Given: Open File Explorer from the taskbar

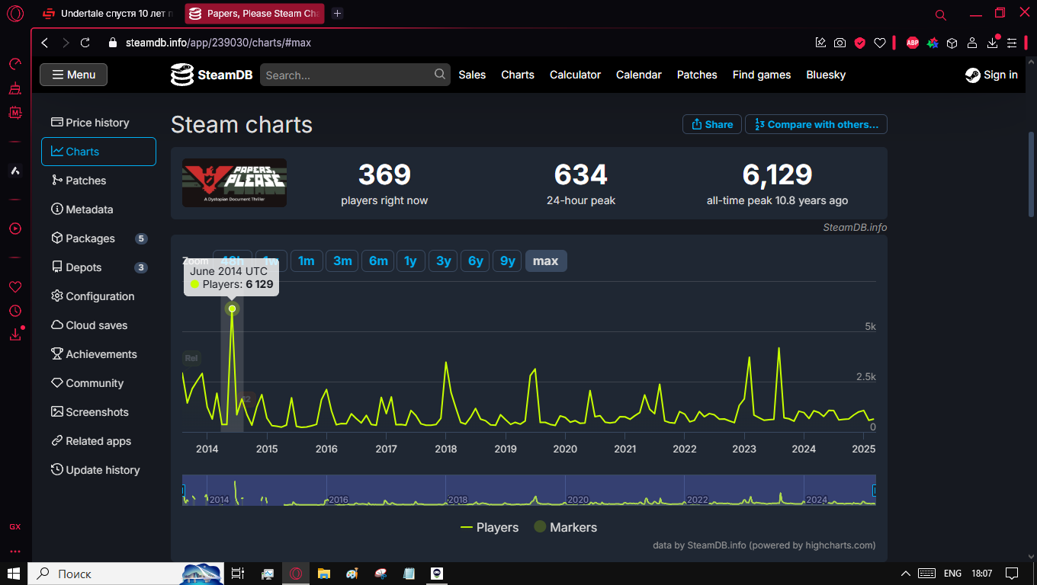Looking at the screenshot, I should 324,574.
